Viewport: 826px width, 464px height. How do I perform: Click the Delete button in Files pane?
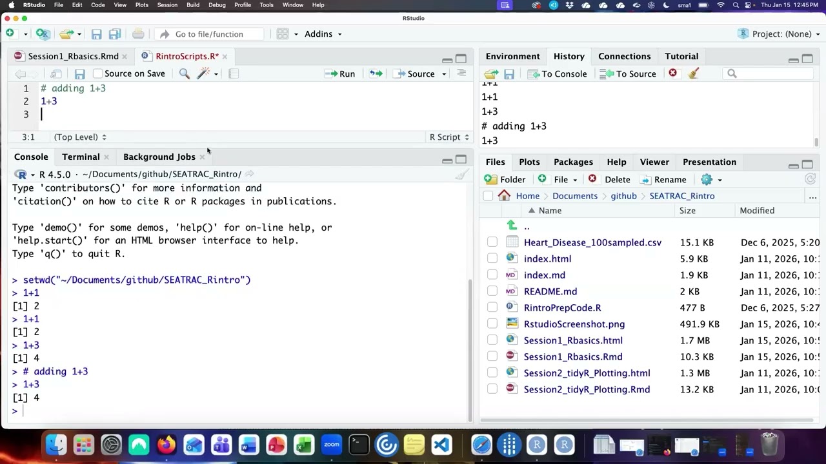(609, 180)
